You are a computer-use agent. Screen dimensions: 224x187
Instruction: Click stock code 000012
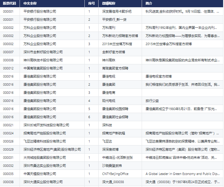pyautogui.click(x=8, y=68)
